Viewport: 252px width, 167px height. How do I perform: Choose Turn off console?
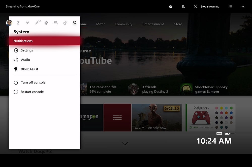click(33, 82)
